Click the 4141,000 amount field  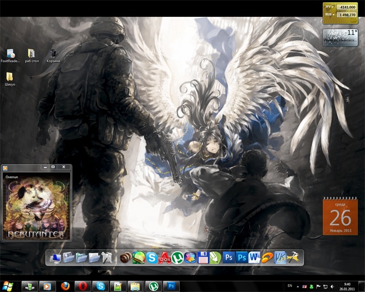pos(346,7)
